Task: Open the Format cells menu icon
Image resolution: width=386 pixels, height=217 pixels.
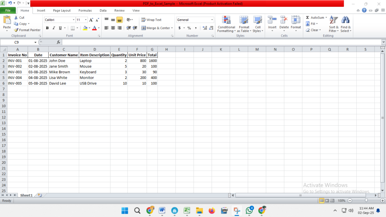Action: [x=296, y=20]
